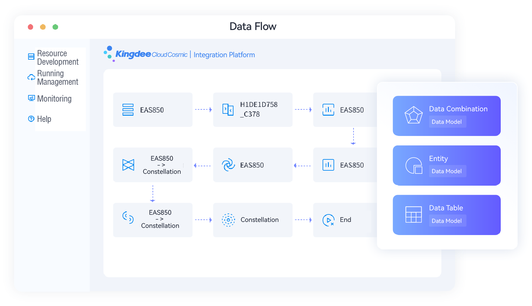Image resolution: width=532 pixels, height=306 pixels.
Task: Click the End node play icon
Action: tap(328, 220)
